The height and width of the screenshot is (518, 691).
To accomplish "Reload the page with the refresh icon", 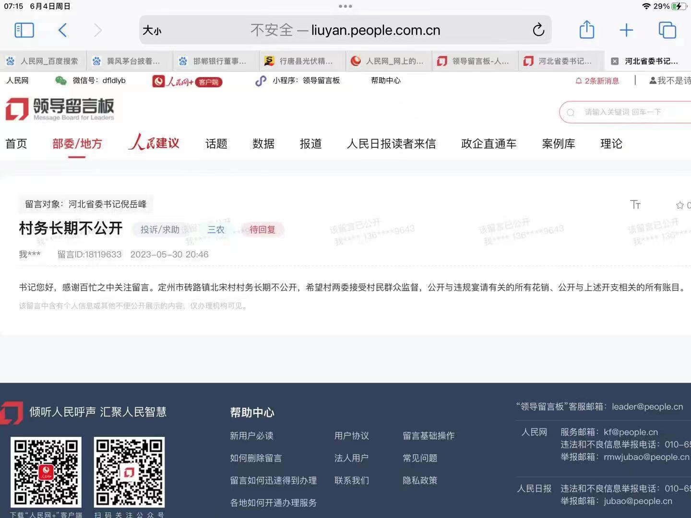I will 538,30.
